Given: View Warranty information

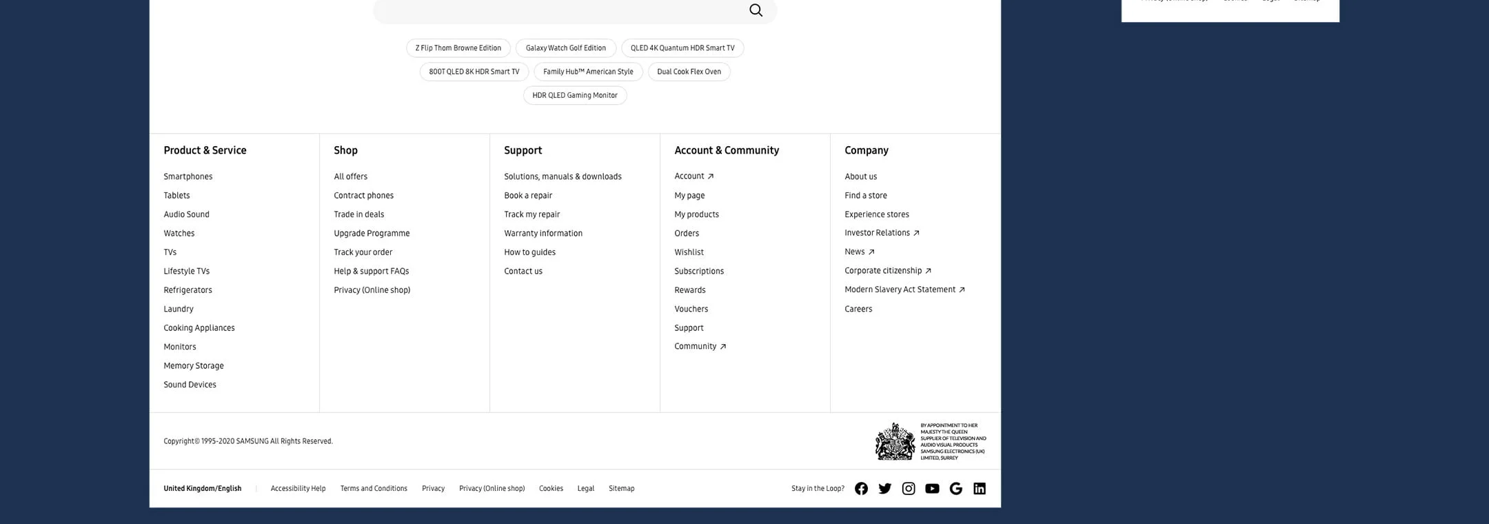Looking at the screenshot, I should (x=543, y=234).
